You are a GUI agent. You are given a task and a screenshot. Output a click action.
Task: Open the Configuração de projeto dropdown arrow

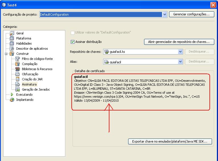[165, 14]
